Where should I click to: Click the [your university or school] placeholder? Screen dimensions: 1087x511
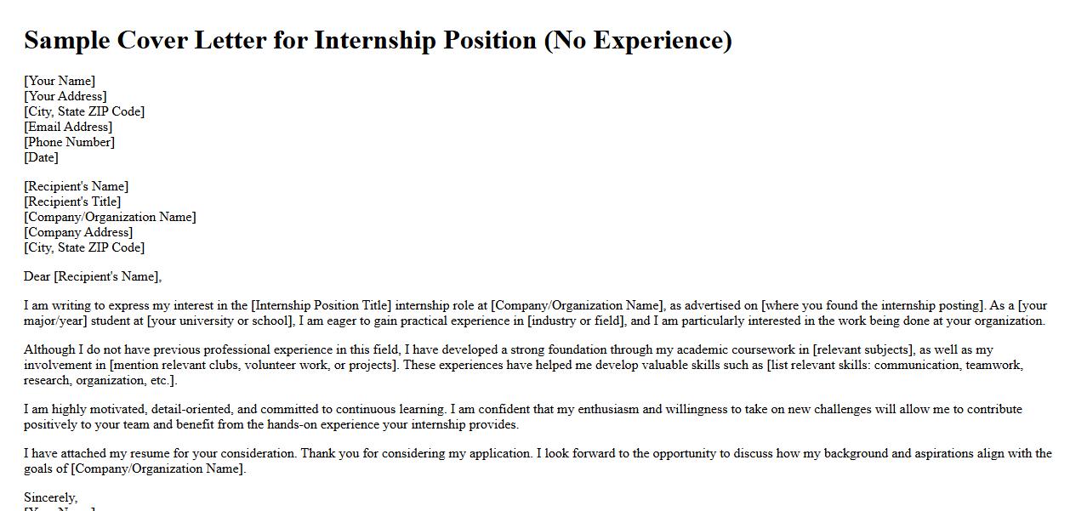(x=220, y=321)
